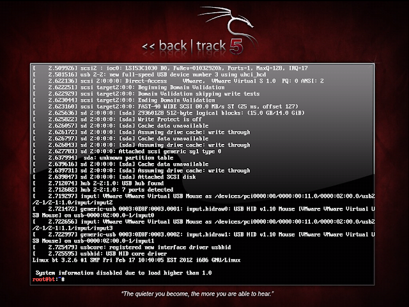Screen dimensions: 409x307
Task: Click the 'USB hub found' log line
Action: point(98,184)
